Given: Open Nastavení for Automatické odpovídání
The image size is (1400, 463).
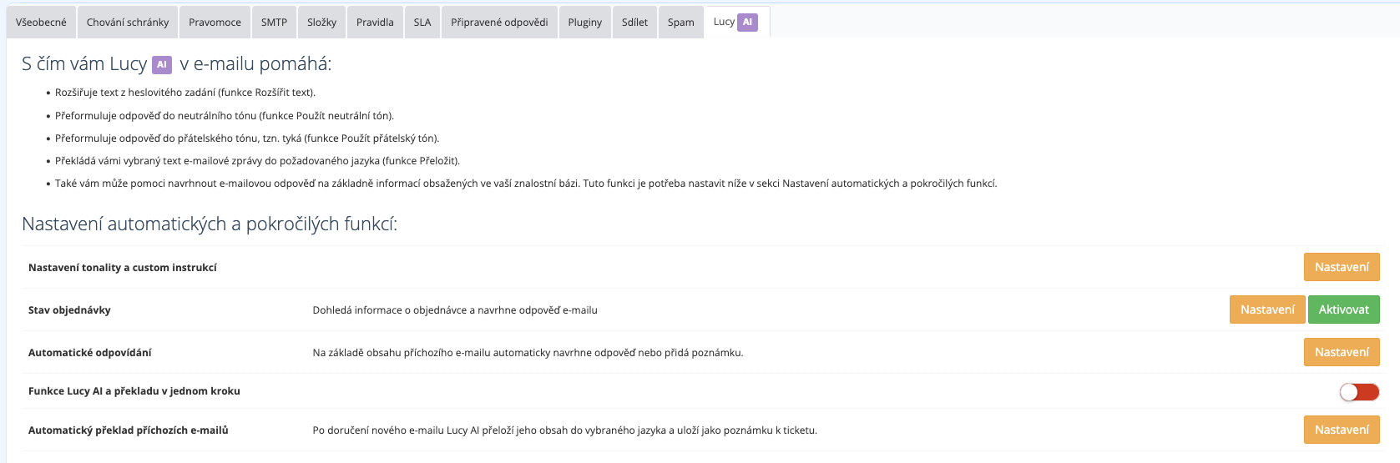Looking at the screenshot, I should 1342,352.
